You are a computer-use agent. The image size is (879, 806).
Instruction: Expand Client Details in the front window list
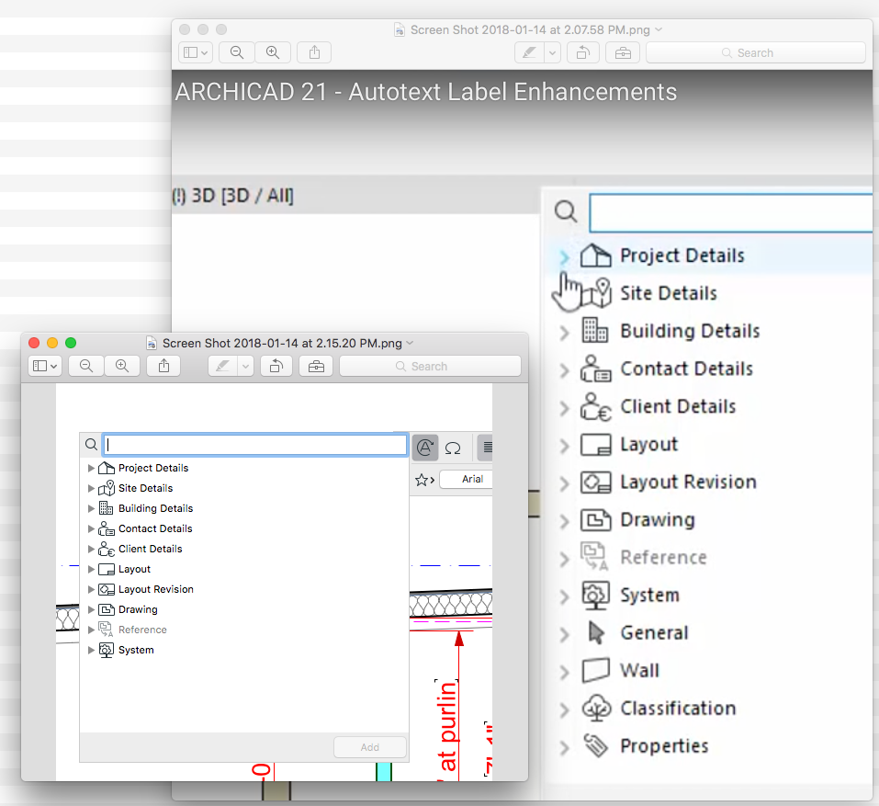tap(91, 549)
